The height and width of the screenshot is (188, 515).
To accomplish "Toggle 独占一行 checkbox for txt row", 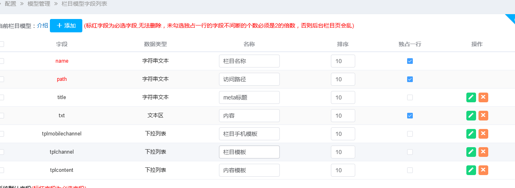I will pos(410,116).
